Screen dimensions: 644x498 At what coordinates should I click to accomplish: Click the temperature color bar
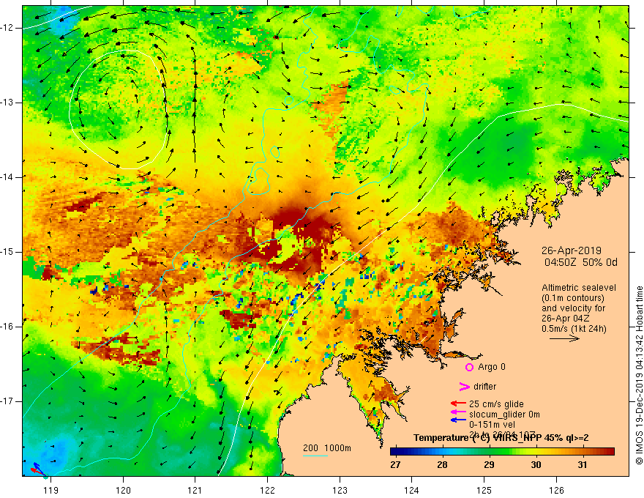point(502,452)
